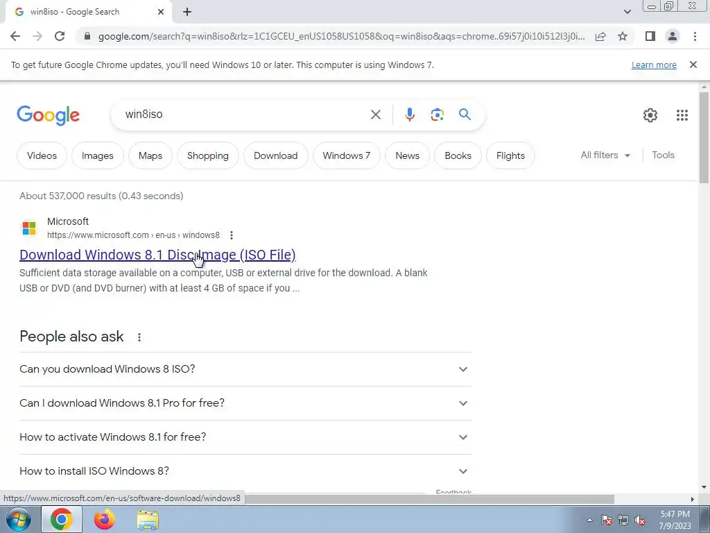Open Flights results
Viewport: 710px width, 533px height.
point(510,155)
